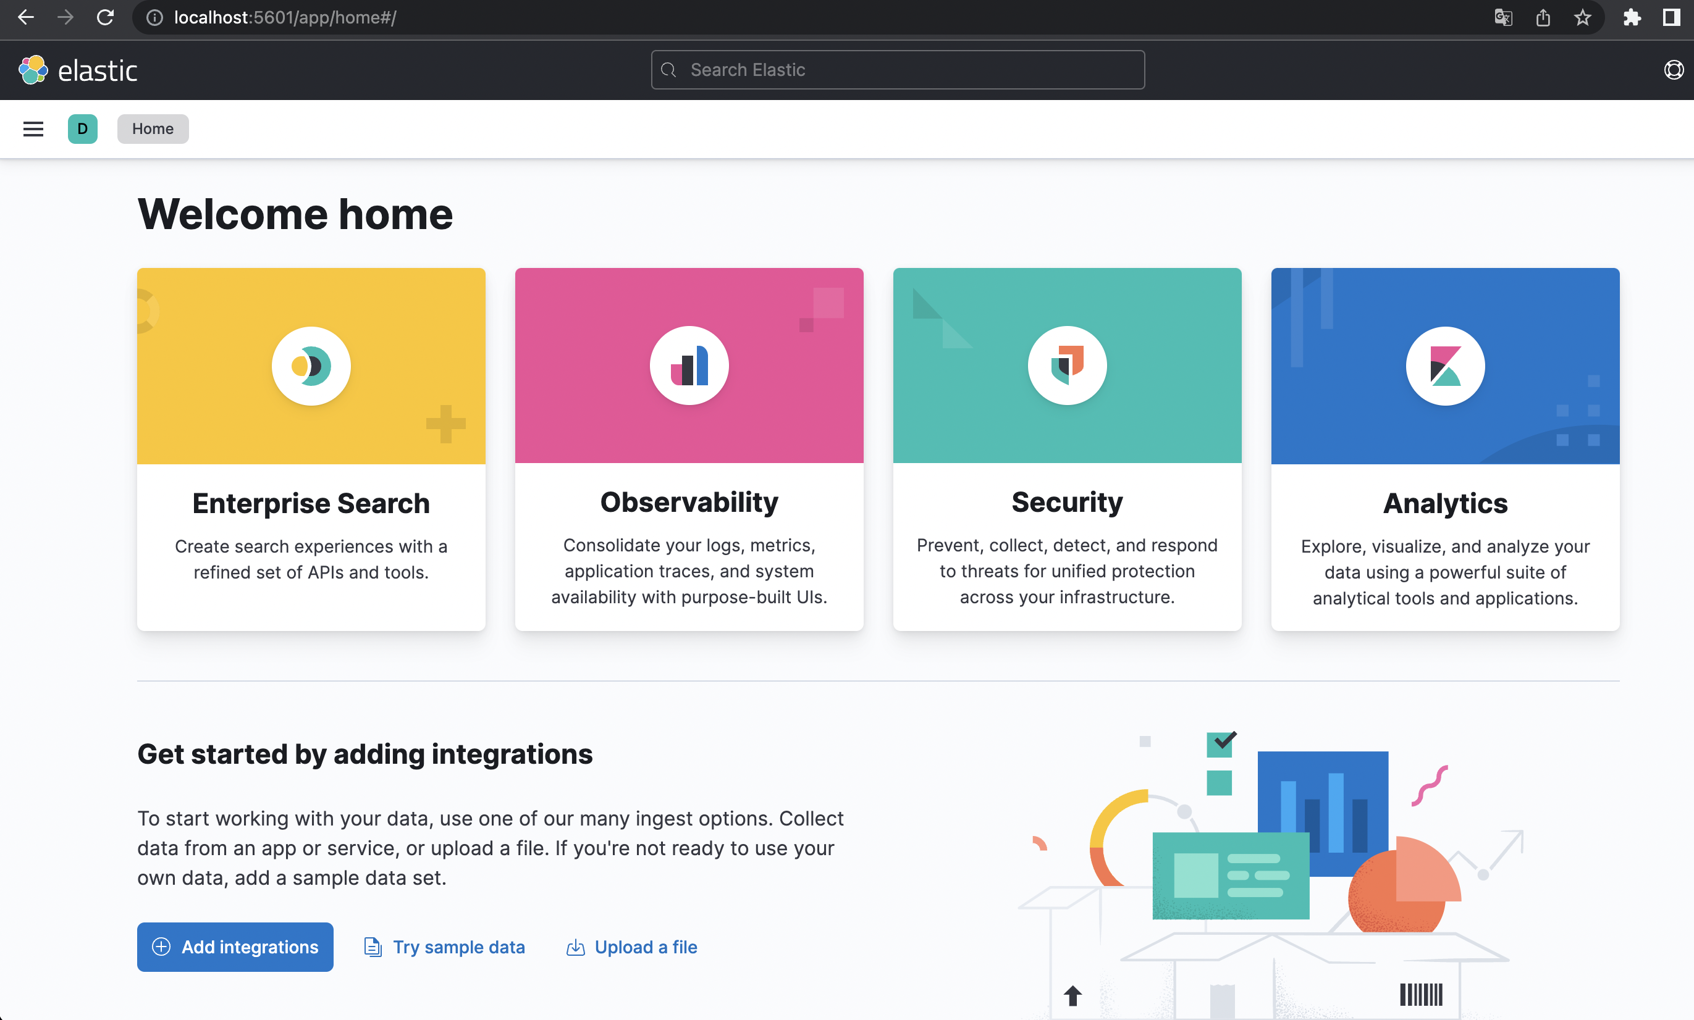
Task: Click the browser forward arrow
Action: pyautogui.click(x=65, y=17)
